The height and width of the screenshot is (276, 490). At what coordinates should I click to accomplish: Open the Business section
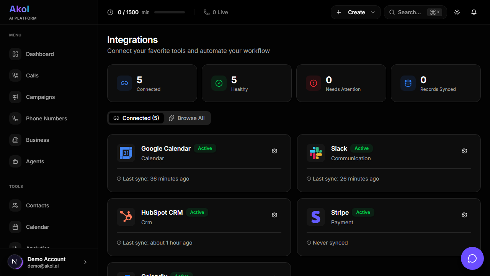click(x=38, y=140)
